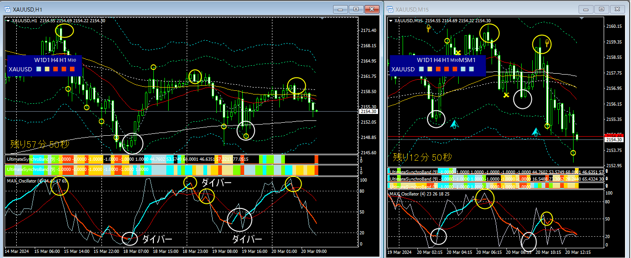
Task: Click MAX_Oscillator (4) label in H1 window
Action: (x=25, y=180)
